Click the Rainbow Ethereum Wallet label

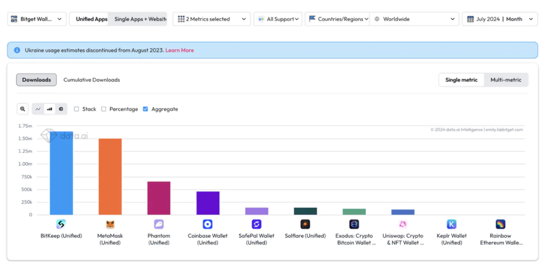[x=501, y=239]
